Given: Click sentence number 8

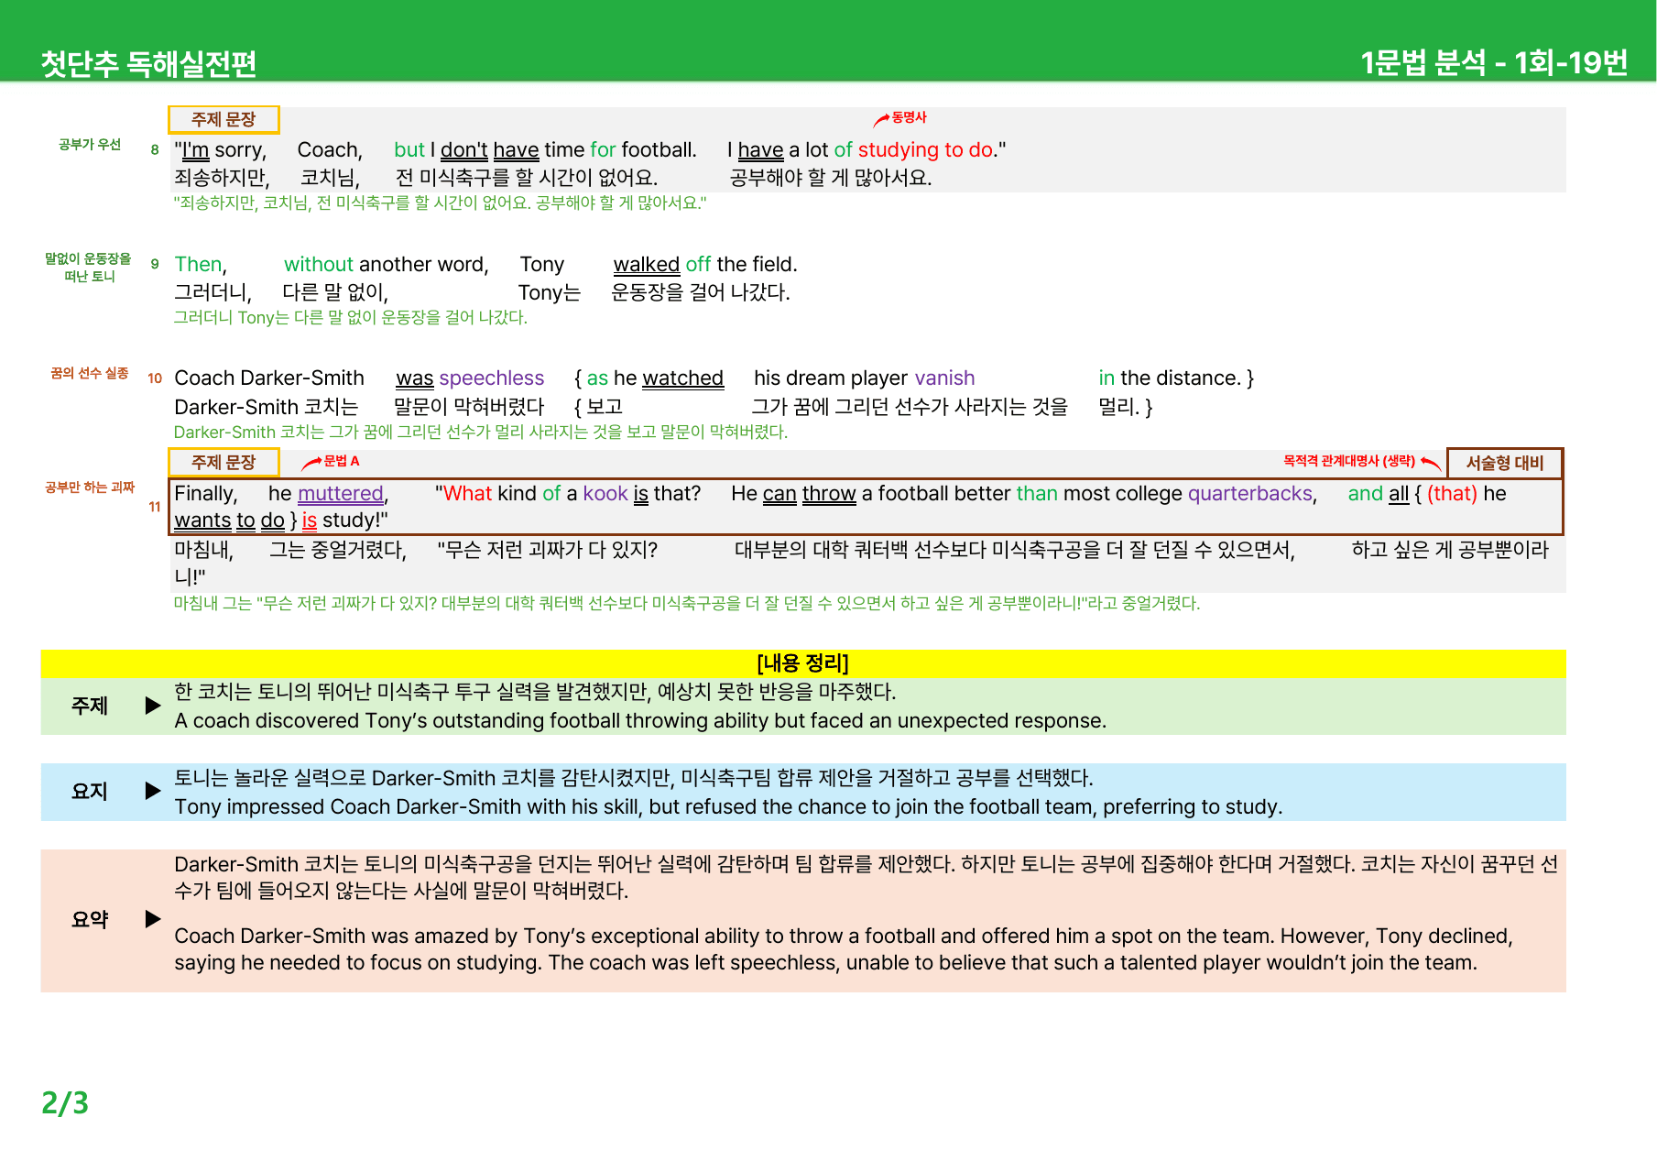Looking at the screenshot, I should coord(155,149).
